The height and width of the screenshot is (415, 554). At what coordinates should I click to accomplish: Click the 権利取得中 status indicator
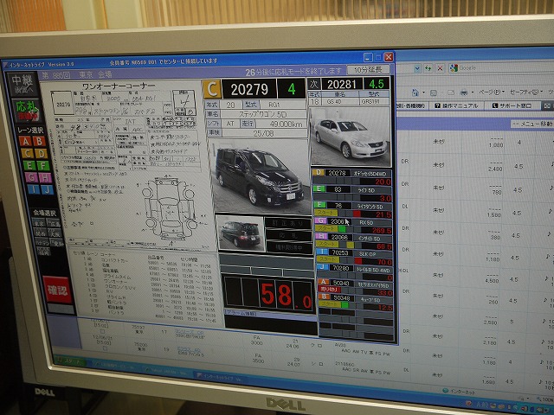coord(289,247)
